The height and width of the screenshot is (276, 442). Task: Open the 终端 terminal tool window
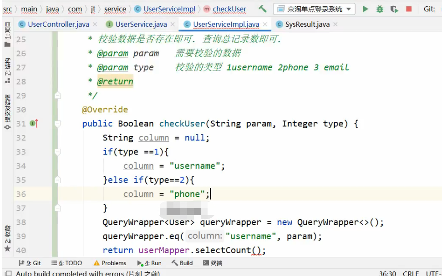213,263
